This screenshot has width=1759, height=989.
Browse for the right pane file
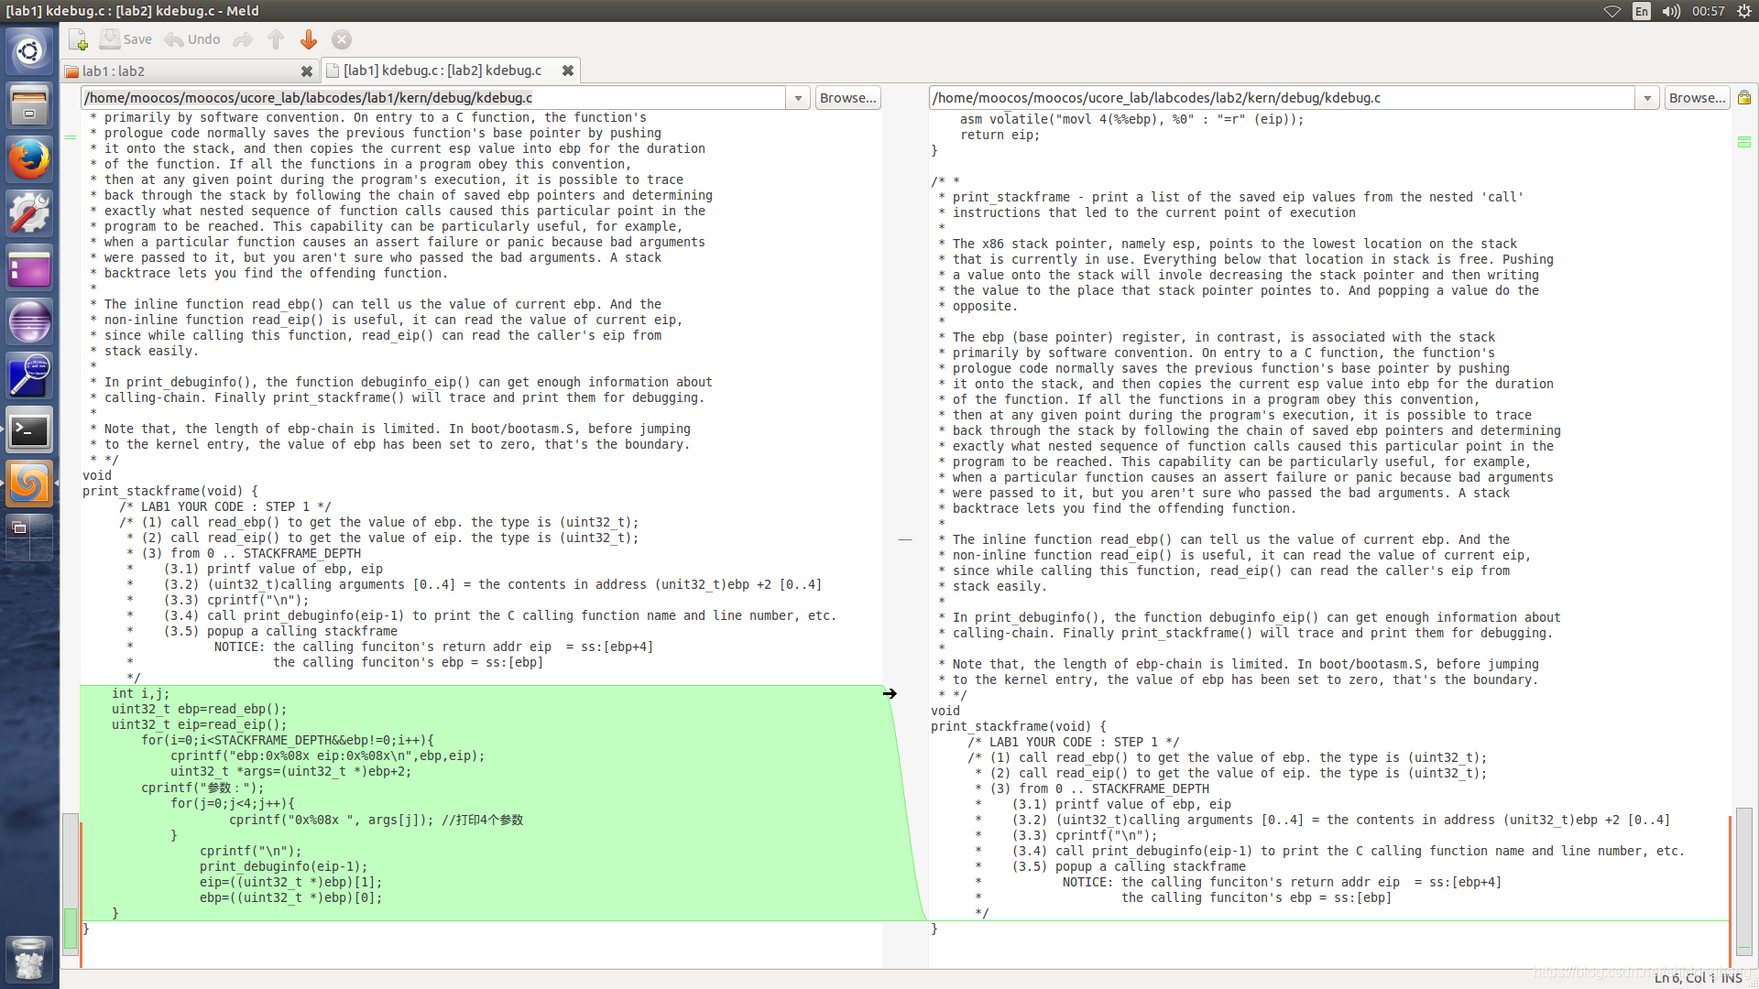click(1697, 98)
